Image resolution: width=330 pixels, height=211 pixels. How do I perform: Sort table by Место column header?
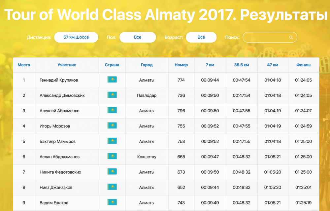point(24,65)
